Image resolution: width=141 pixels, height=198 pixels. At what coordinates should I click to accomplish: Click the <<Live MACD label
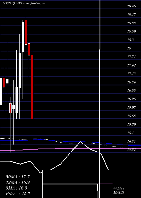(119, 191)
